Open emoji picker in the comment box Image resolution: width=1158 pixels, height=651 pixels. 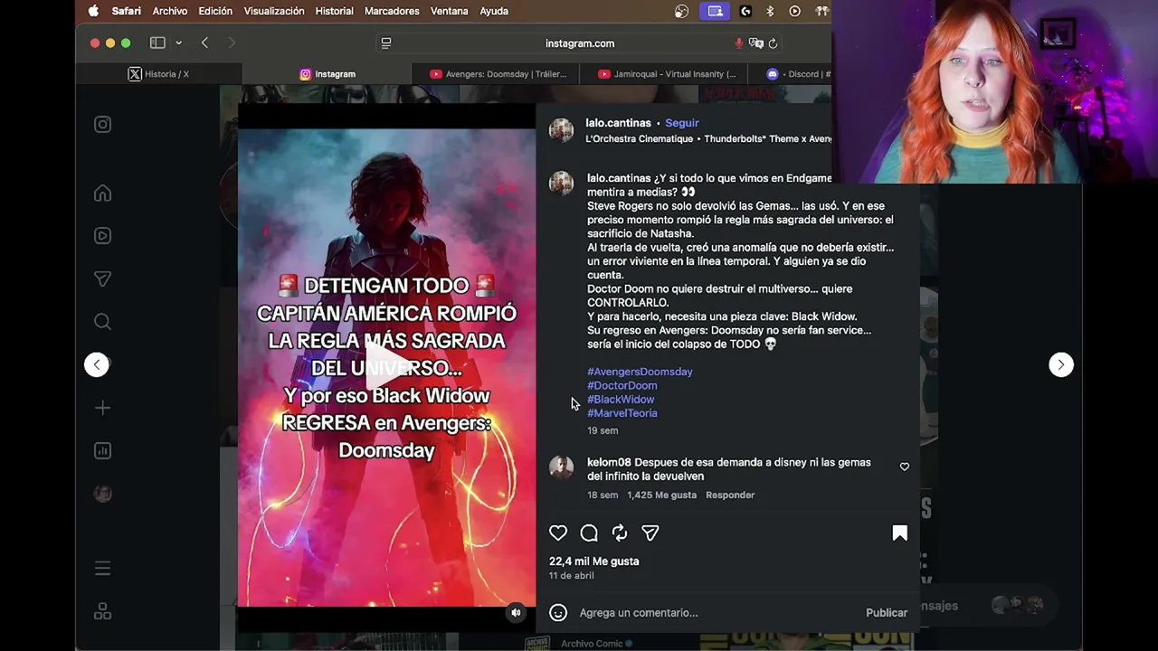coord(558,612)
